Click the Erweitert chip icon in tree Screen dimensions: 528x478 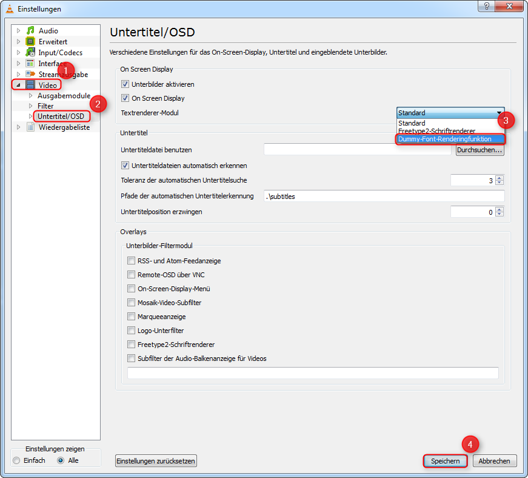tap(30, 42)
